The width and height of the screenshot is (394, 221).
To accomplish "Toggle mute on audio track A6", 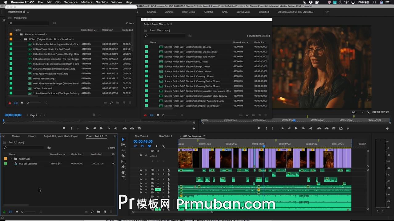I will (158, 190).
